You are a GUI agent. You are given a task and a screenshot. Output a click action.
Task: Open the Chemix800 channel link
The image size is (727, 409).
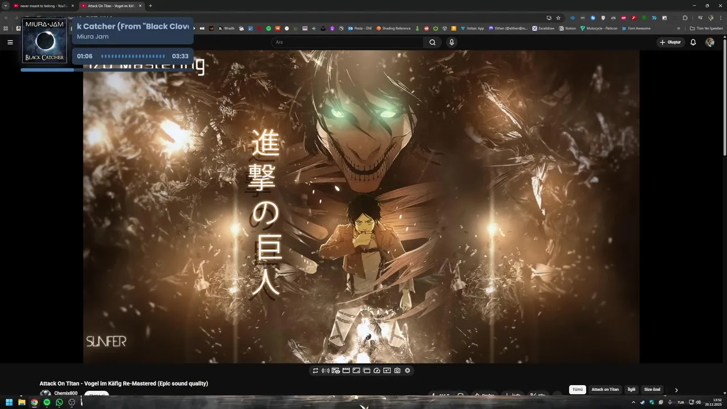(66, 393)
